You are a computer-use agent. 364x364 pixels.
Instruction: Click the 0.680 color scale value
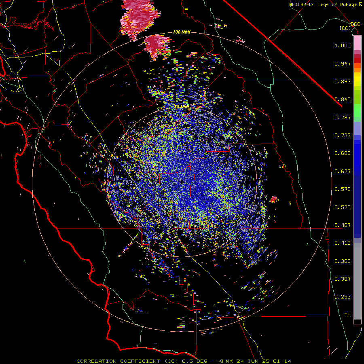click(x=343, y=153)
